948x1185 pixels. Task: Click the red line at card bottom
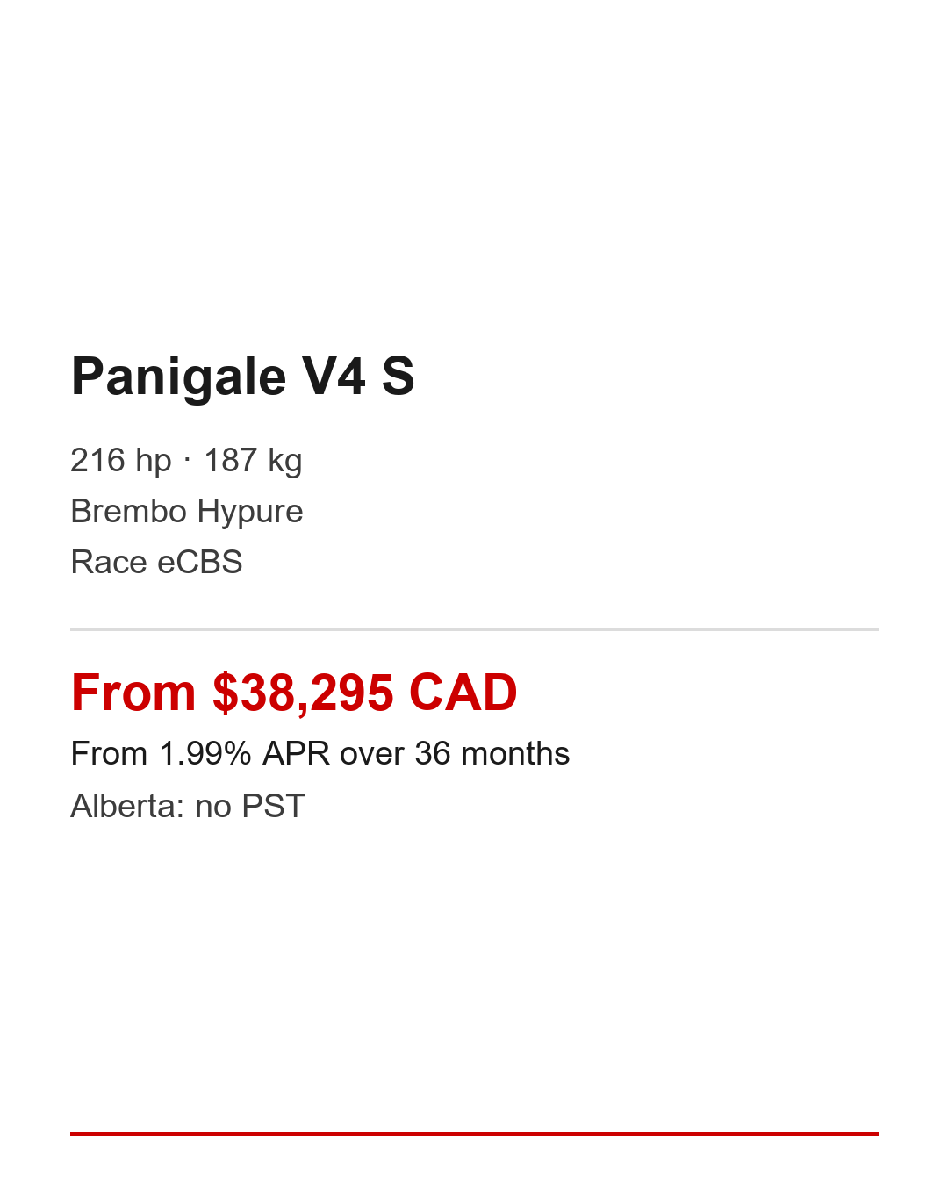pyautogui.click(x=474, y=1133)
